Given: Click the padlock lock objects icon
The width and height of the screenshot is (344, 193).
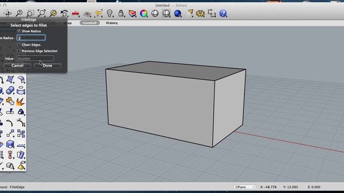Looking at the screenshot, I should [121, 13].
